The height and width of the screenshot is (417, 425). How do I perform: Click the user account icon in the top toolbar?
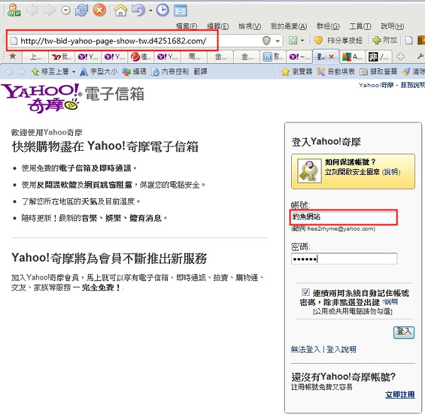(13, 11)
